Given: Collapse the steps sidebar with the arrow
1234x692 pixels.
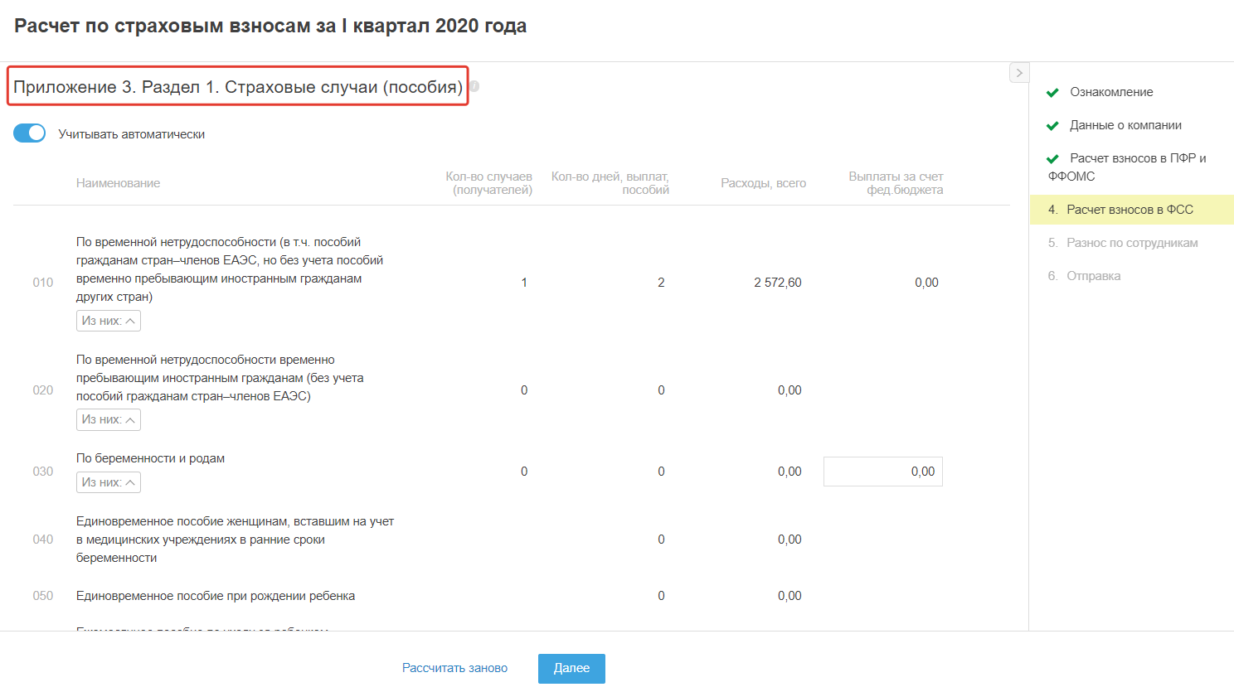Looking at the screenshot, I should (1019, 73).
